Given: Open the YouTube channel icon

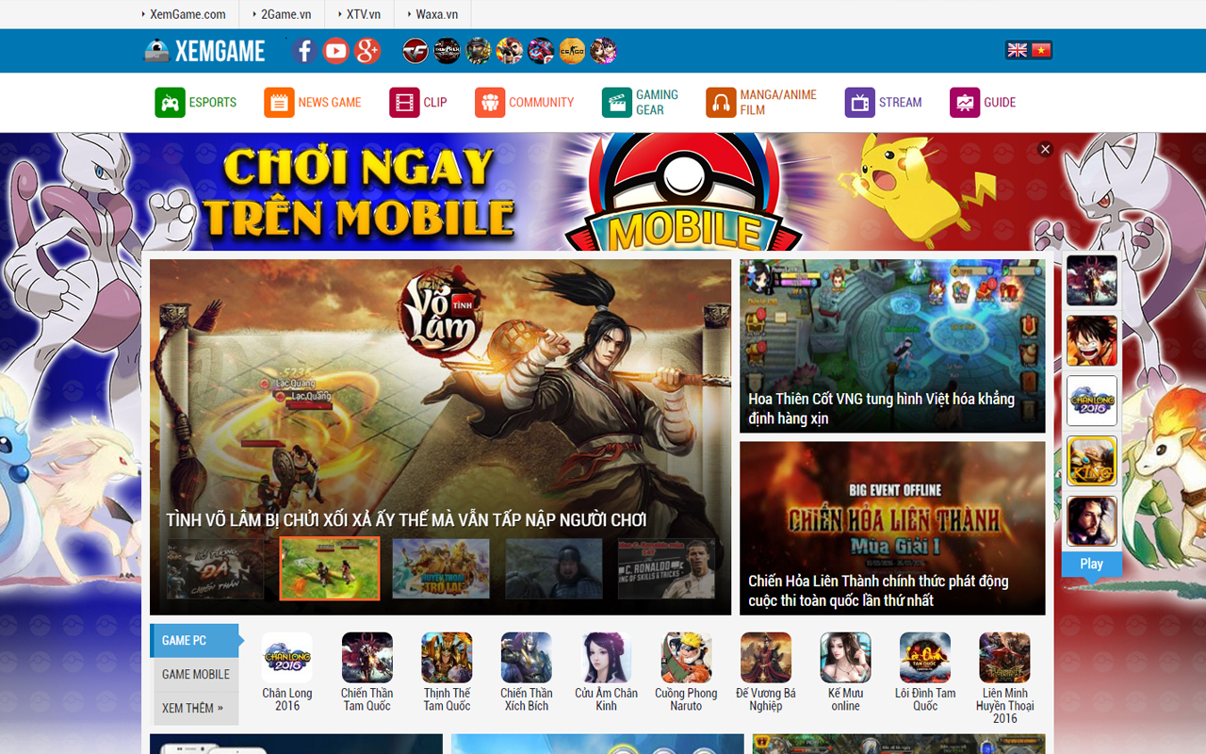Looking at the screenshot, I should click(335, 51).
